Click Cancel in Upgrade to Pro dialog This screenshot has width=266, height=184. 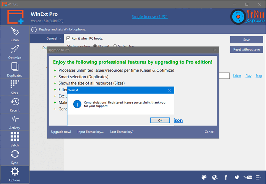tap(209, 132)
